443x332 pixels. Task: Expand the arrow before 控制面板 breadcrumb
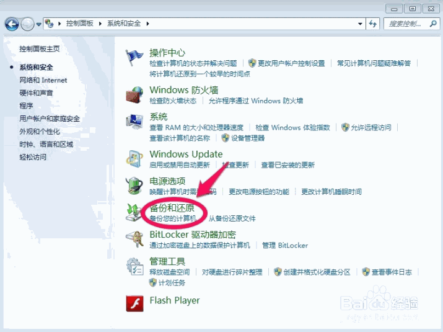point(59,24)
